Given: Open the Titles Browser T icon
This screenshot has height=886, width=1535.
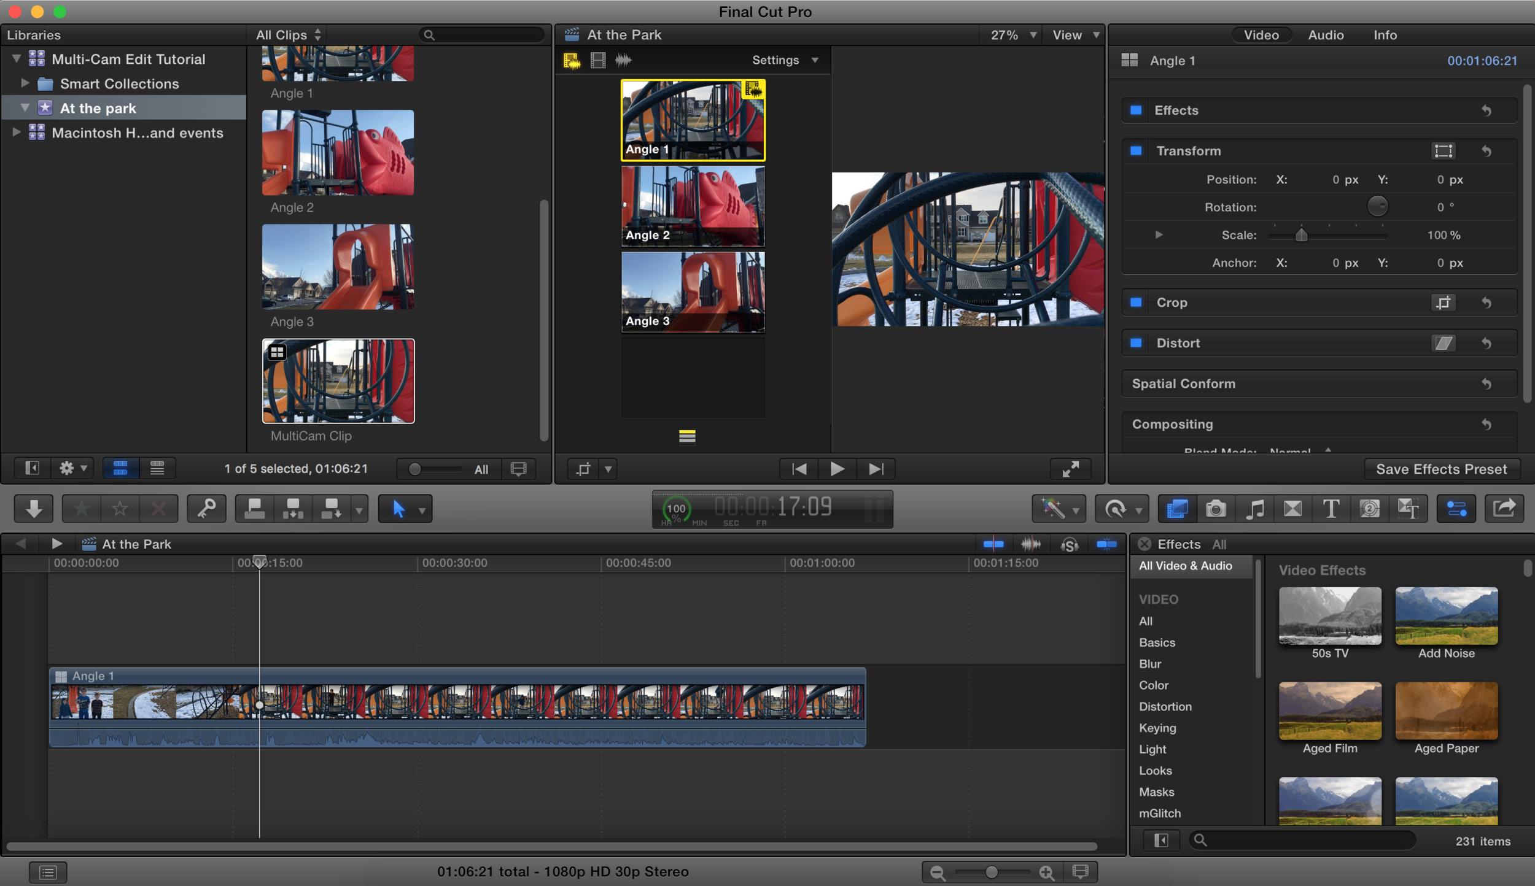Looking at the screenshot, I should click(1331, 509).
